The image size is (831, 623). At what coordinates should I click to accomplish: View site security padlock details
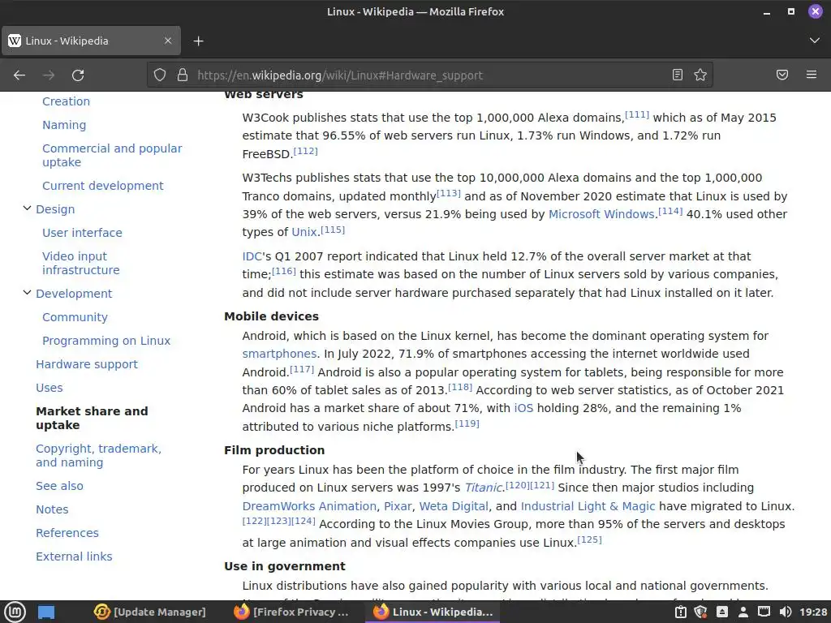183,75
